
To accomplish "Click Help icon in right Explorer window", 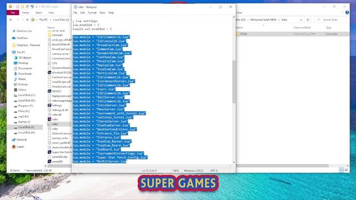I will click(x=347, y=12).
